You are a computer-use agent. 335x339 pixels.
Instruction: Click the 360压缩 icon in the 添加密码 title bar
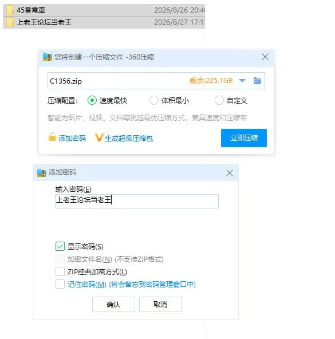pos(42,173)
